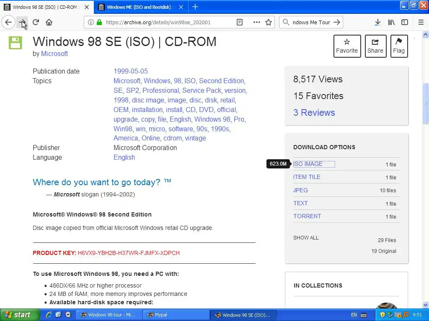Launch Internet Explorer from quick launch
429x321 pixels.
click(49, 315)
